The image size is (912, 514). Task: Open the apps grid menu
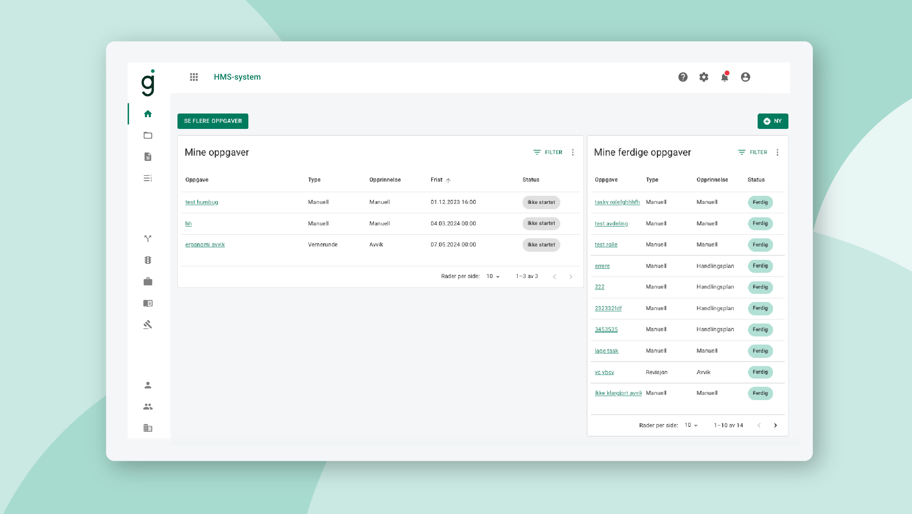194,77
